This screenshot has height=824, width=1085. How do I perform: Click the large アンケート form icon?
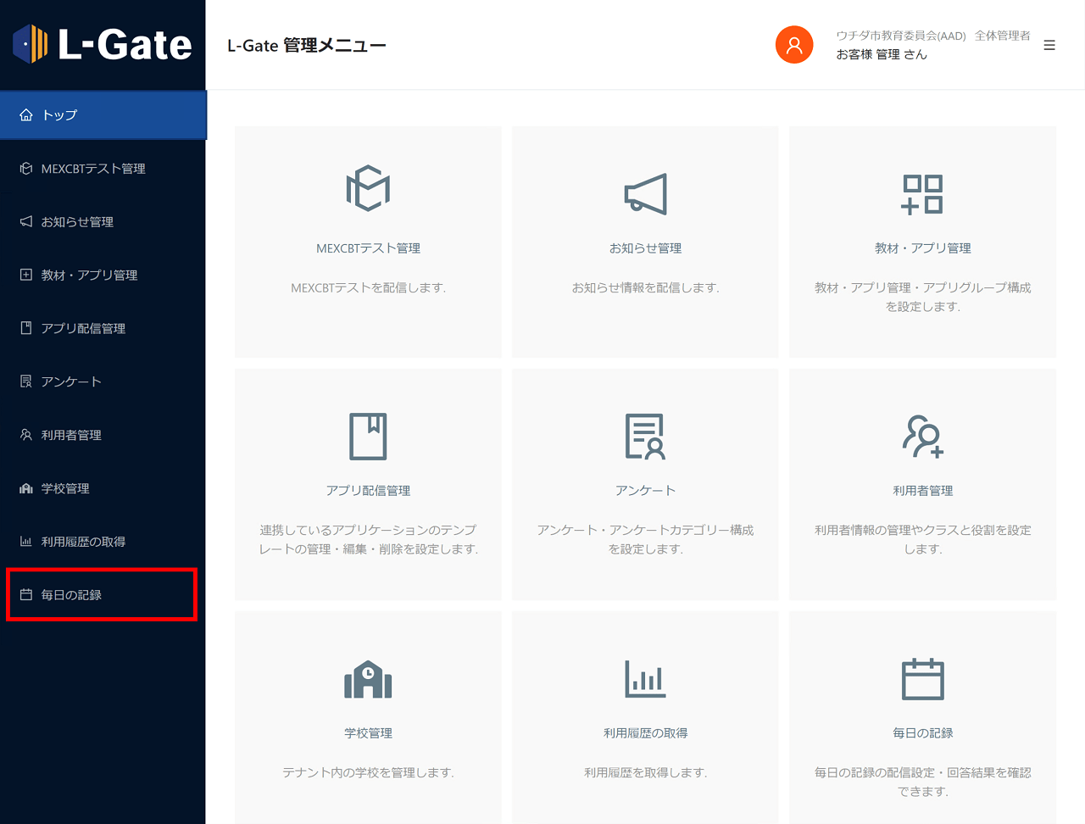[645, 436]
